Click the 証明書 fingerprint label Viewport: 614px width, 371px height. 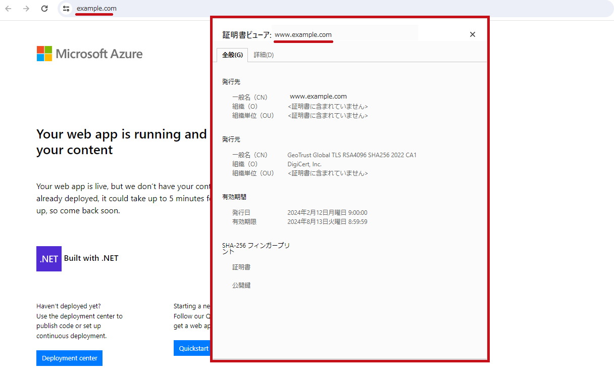tap(241, 267)
